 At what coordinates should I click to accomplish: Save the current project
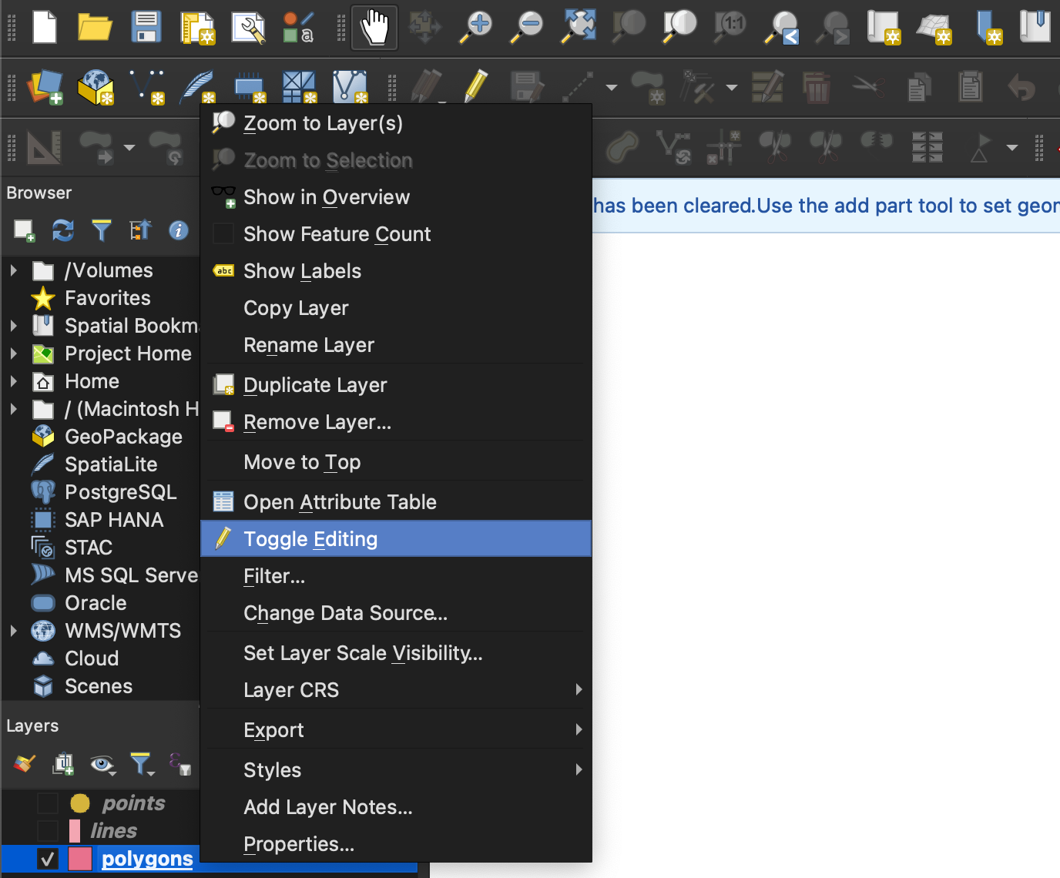146,27
